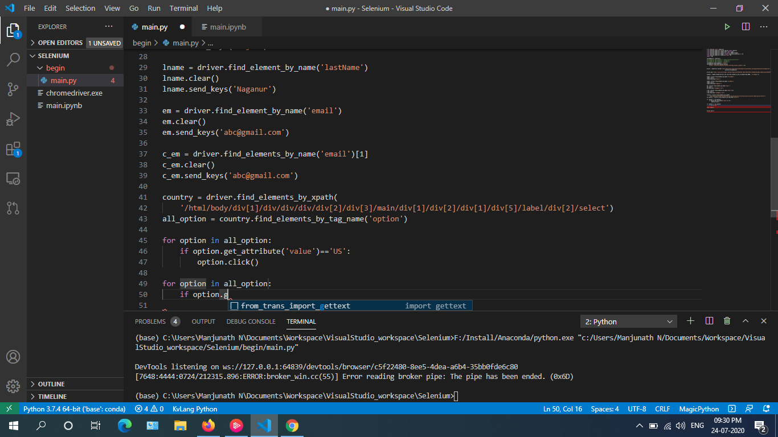Split the editor to the right
This screenshot has width=778, height=437.
coord(746,26)
